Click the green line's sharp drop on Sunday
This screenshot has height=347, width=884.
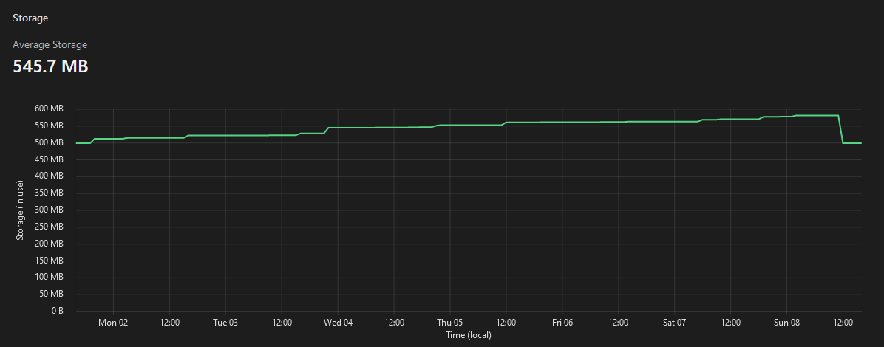[x=841, y=129]
